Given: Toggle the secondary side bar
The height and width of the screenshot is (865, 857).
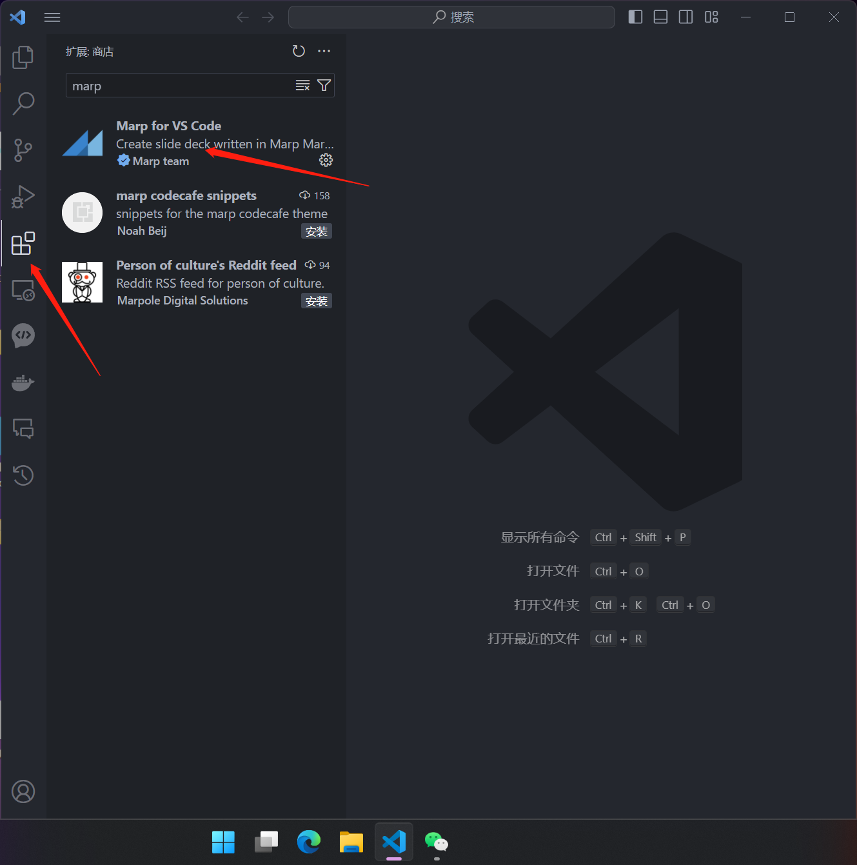Looking at the screenshot, I should [686, 17].
